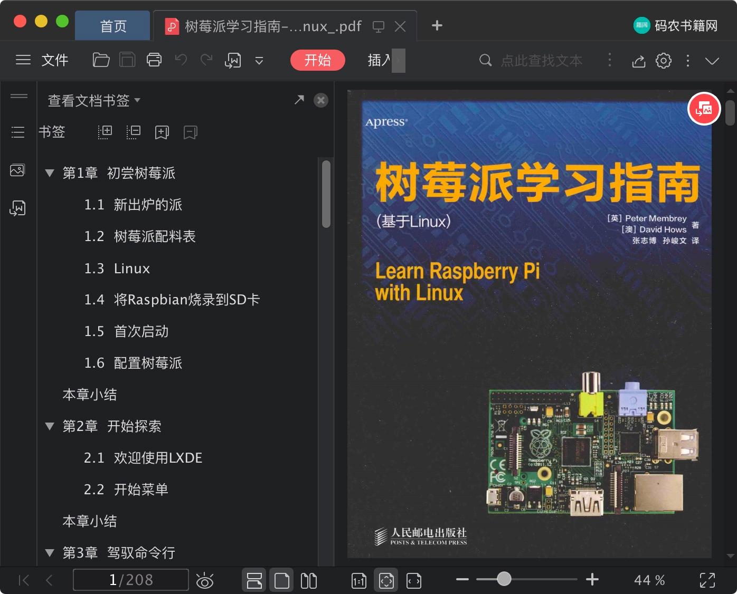Click the tab display mode monitor icon
Image resolution: width=737 pixels, height=594 pixels.
pos(379,26)
